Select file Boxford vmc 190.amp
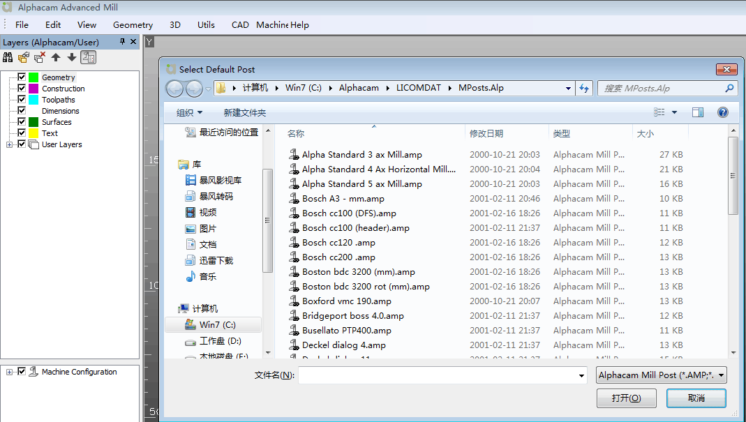The height and width of the screenshot is (422, 746). coord(346,301)
